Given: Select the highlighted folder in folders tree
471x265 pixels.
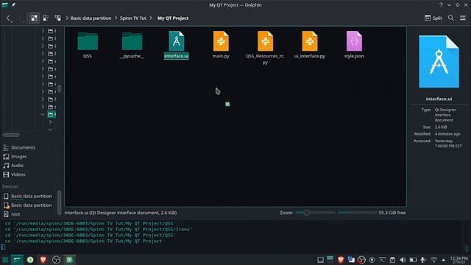Looking at the screenshot, I should click(x=52, y=115).
